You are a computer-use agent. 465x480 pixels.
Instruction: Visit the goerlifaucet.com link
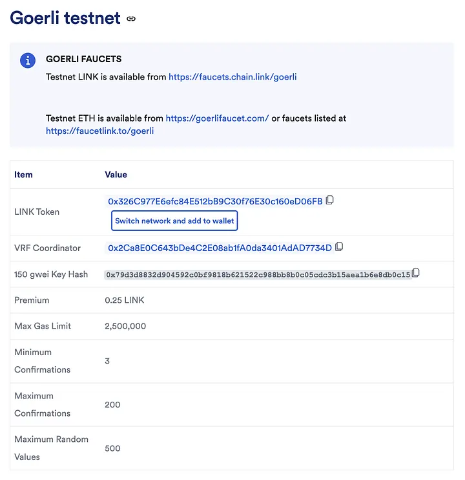point(217,118)
